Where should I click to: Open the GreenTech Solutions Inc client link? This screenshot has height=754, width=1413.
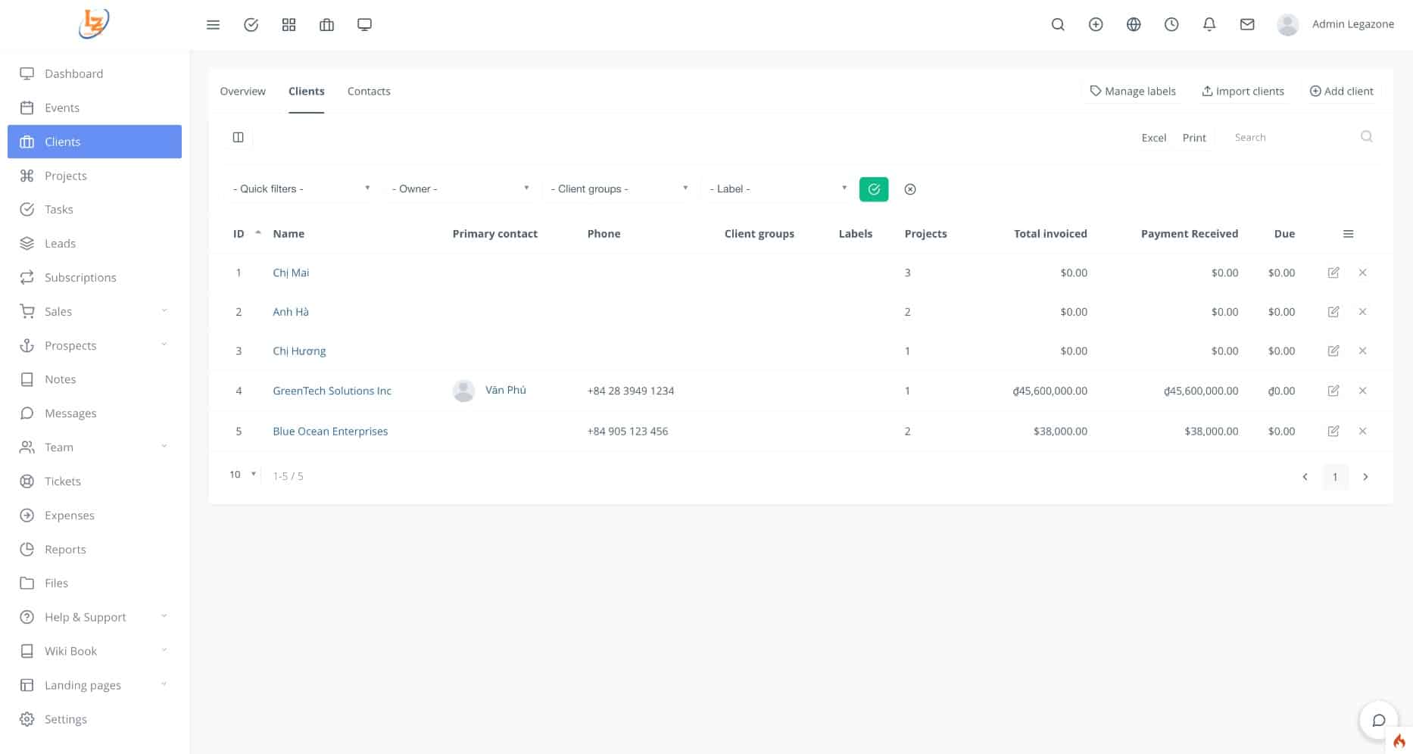332,391
